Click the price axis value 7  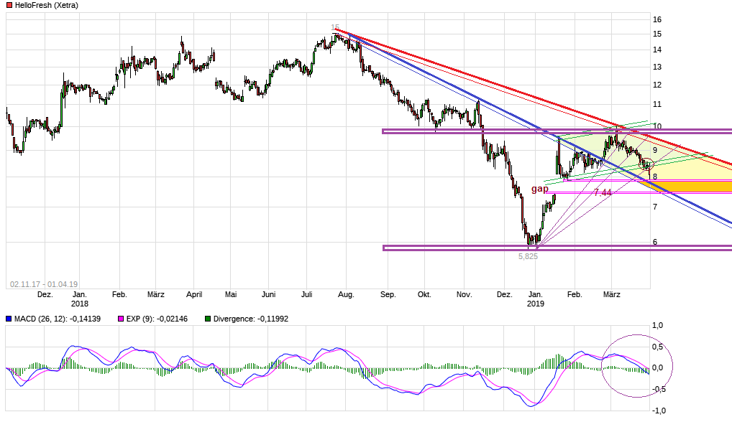click(655, 207)
